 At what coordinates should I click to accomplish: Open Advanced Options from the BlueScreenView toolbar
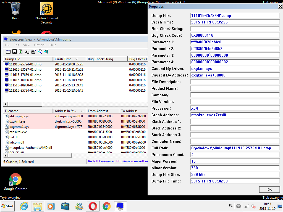click(x=8, y=52)
